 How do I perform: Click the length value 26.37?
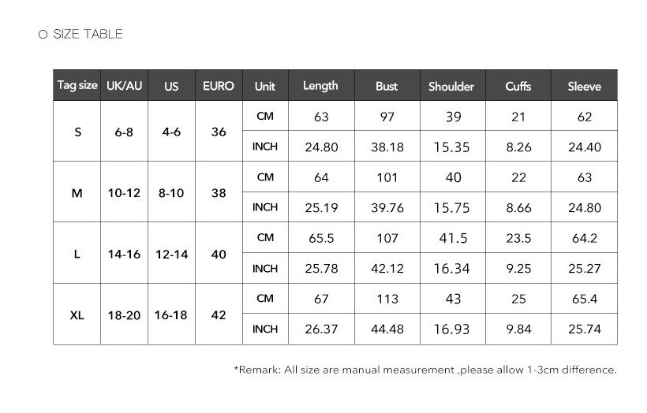(x=321, y=329)
